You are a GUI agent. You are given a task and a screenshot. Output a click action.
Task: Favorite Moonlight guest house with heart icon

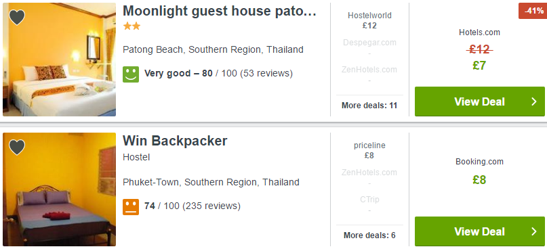point(17,18)
